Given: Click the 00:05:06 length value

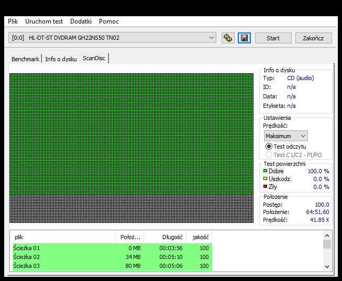Looking at the screenshot, I should pos(171,266).
